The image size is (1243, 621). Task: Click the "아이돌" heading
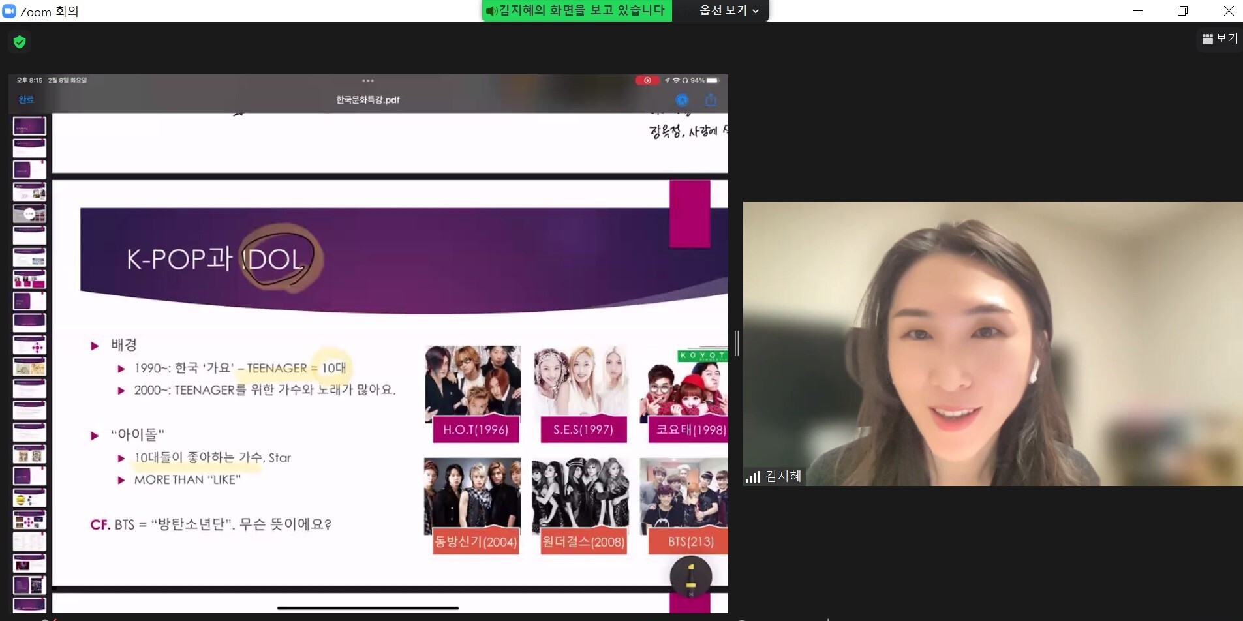click(x=137, y=434)
